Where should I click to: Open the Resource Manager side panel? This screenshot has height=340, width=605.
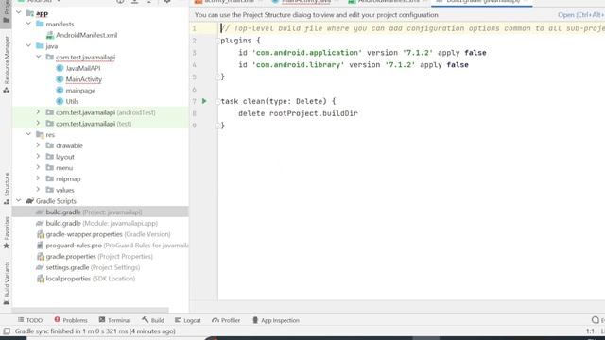coord(7,65)
